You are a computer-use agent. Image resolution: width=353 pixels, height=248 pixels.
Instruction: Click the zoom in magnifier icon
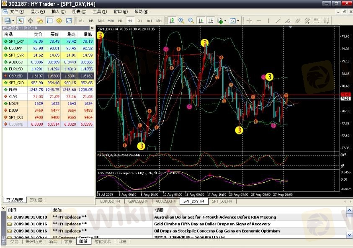pyautogui.click(x=181, y=21)
